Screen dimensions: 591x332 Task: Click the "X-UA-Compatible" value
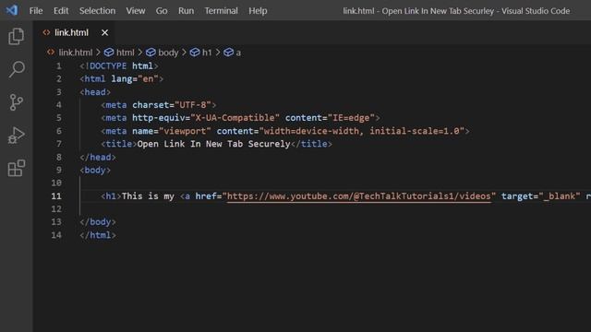coord(235,118)
